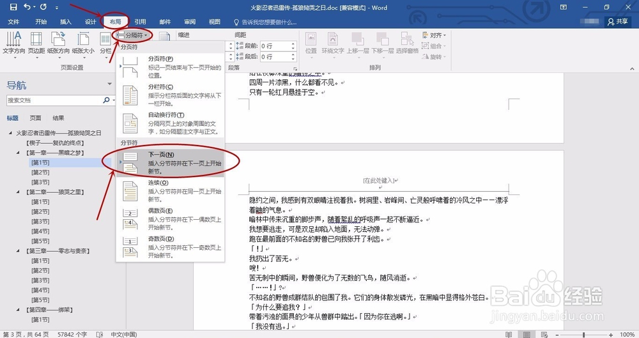Switch to navigation 结果 tab
The image size is (639, 338).
[x=58, y=118]
